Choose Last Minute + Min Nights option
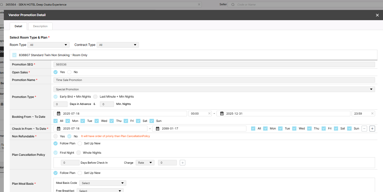The image size is (383, 192). click(x=95, y=97)
